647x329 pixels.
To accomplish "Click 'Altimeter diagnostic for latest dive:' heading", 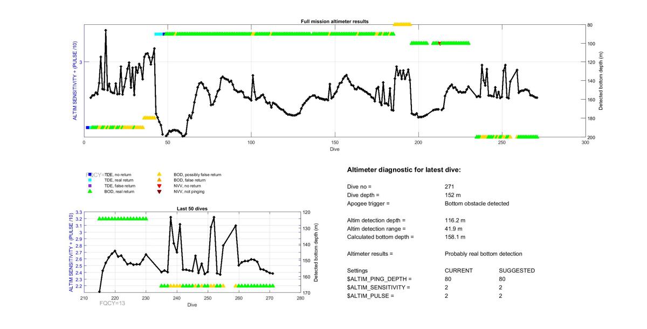I will tap(404, 170).
